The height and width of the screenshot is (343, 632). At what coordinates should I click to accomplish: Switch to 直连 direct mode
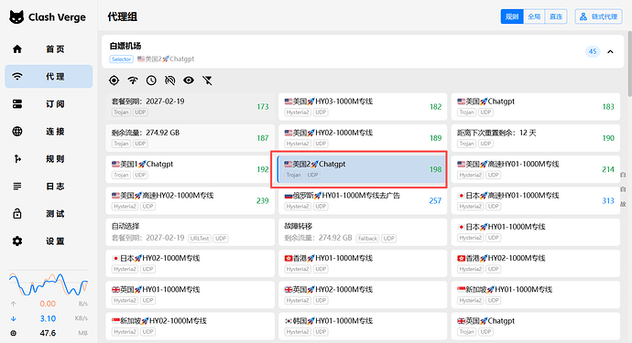556,16
